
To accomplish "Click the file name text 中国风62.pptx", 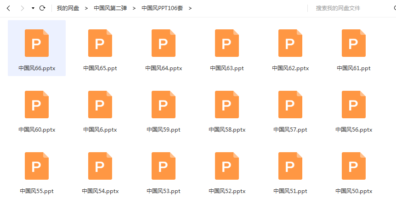I will click(290, 68).
